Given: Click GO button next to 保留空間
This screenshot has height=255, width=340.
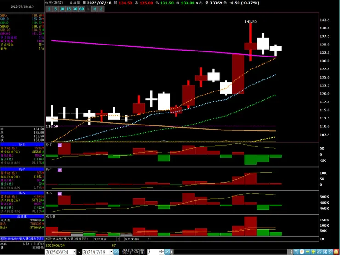Looking at the screenshot, I should pyautogui.click(x=167, y=252).
